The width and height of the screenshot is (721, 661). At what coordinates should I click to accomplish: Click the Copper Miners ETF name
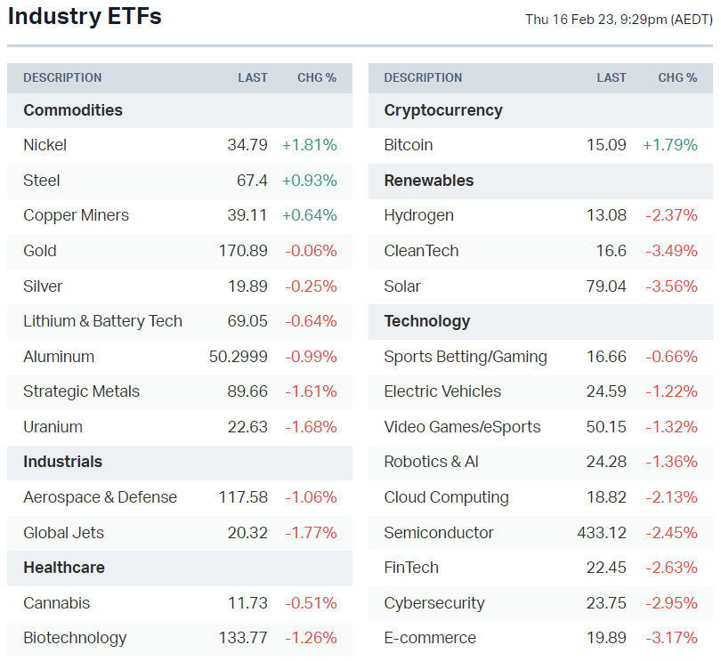pyautogui.click(x=76, y=215)
